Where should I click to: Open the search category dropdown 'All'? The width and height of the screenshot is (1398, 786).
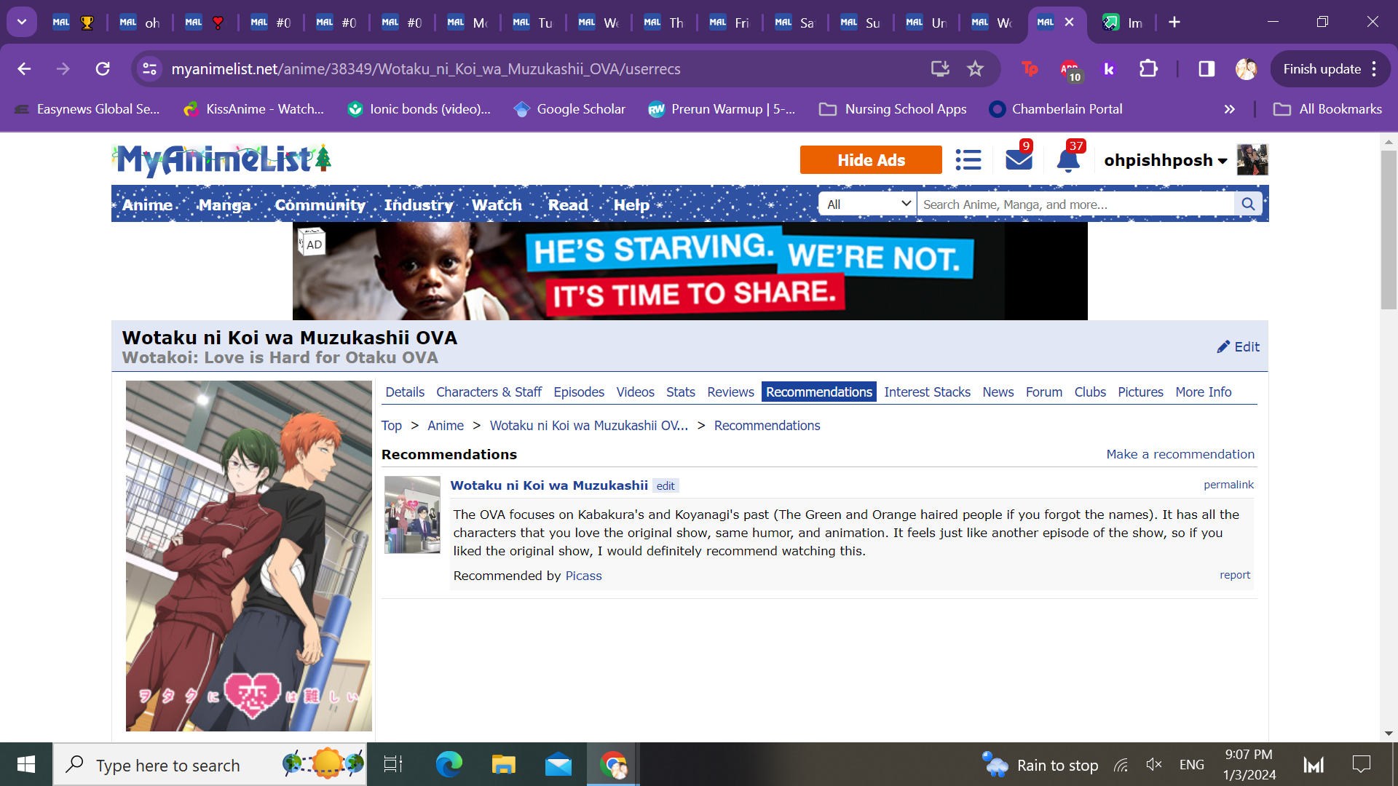868,205
